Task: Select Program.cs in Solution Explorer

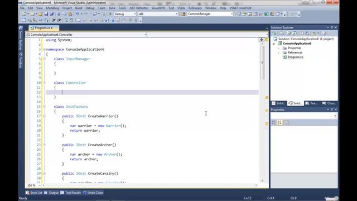Action: [x=295, y=57]
